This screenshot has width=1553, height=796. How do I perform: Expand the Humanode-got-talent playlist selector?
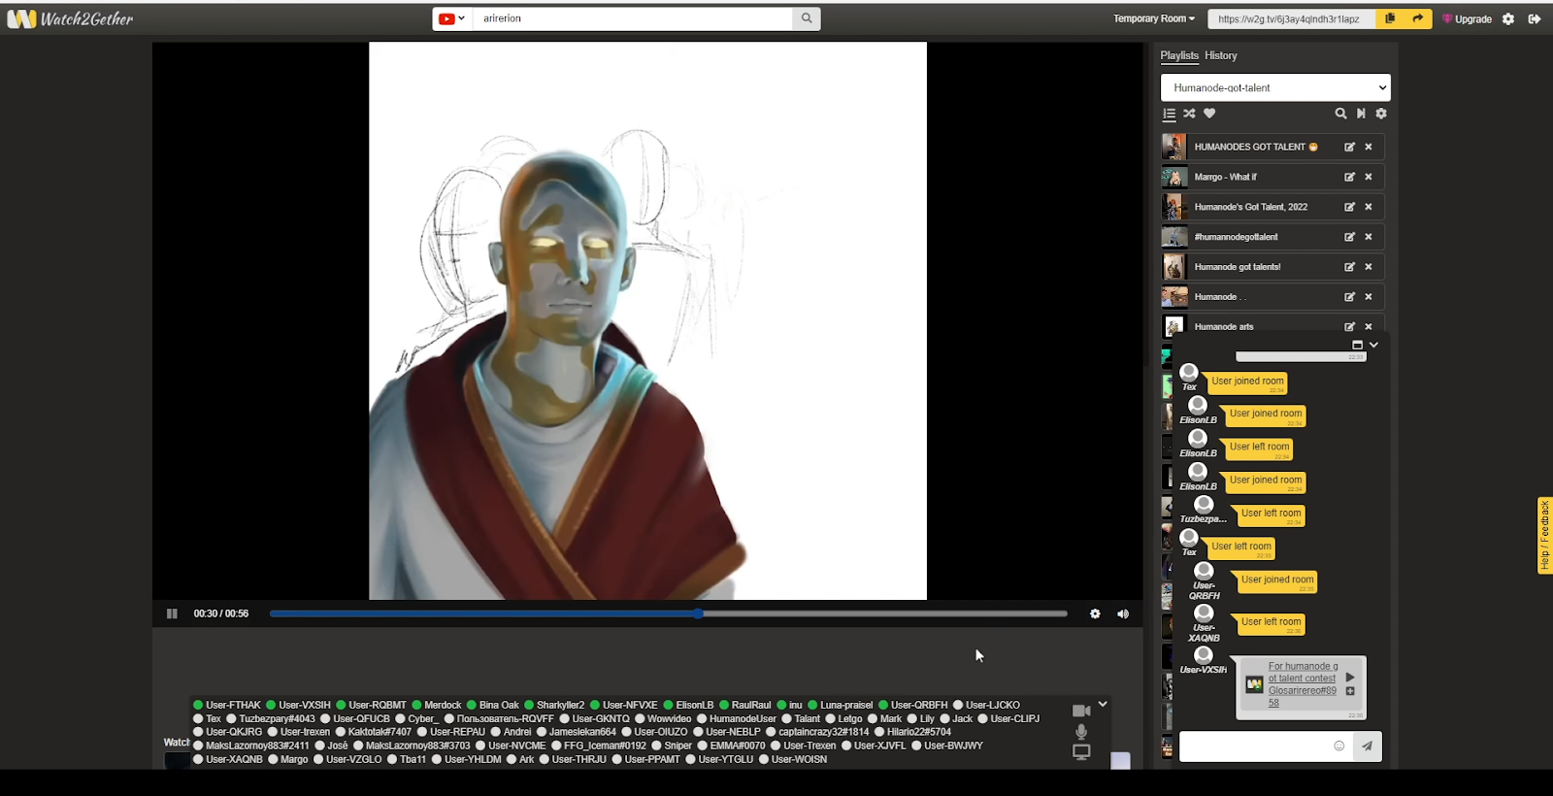tap(1275, 87)
